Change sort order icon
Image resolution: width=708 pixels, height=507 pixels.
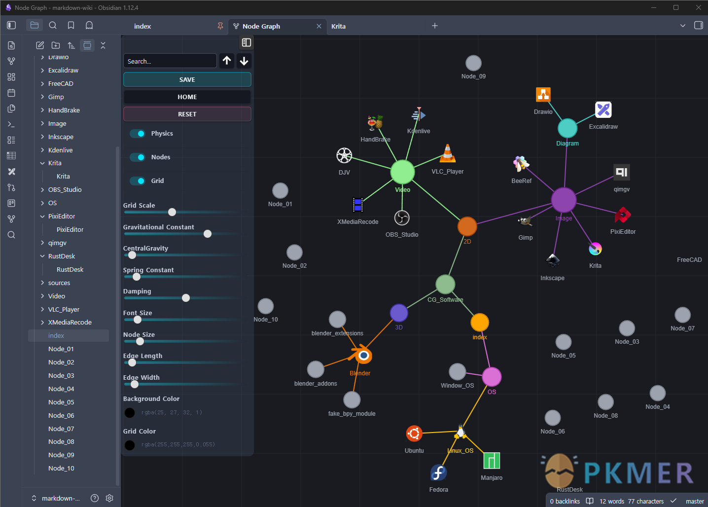71,45
